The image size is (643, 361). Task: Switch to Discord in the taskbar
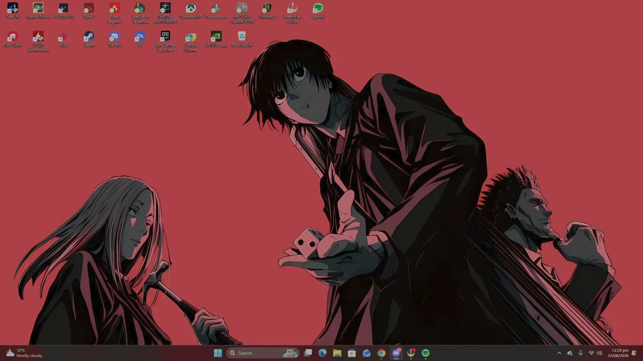pos(396,353)
